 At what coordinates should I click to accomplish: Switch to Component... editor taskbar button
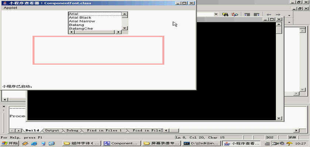click(122, 143)
